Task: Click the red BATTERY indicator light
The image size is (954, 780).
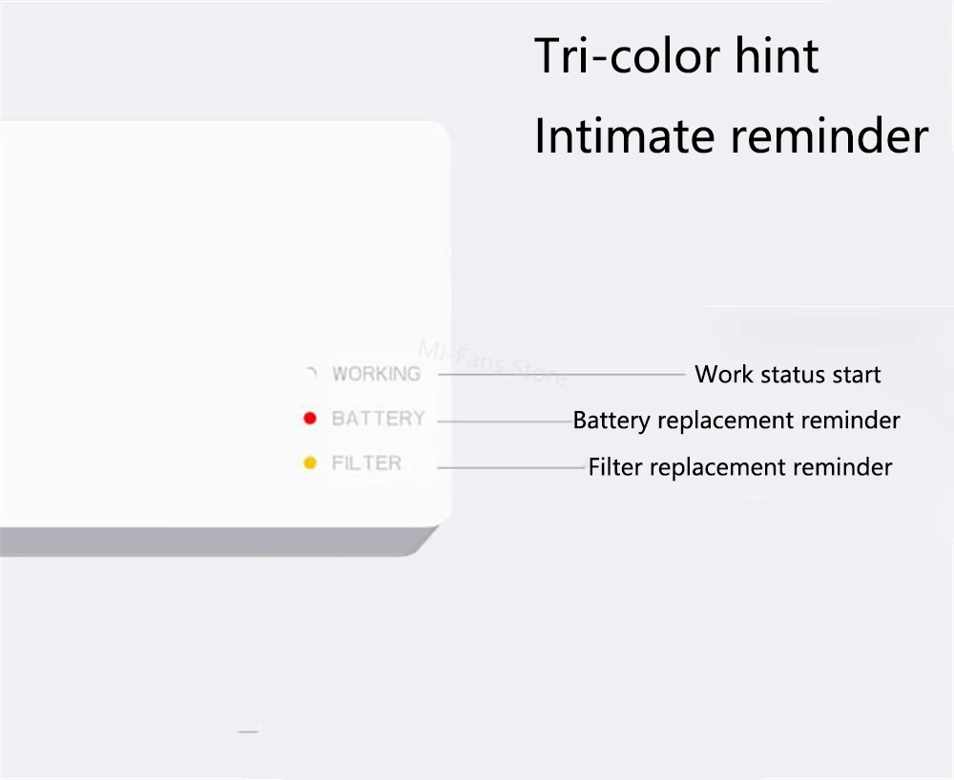Action: 310,419
